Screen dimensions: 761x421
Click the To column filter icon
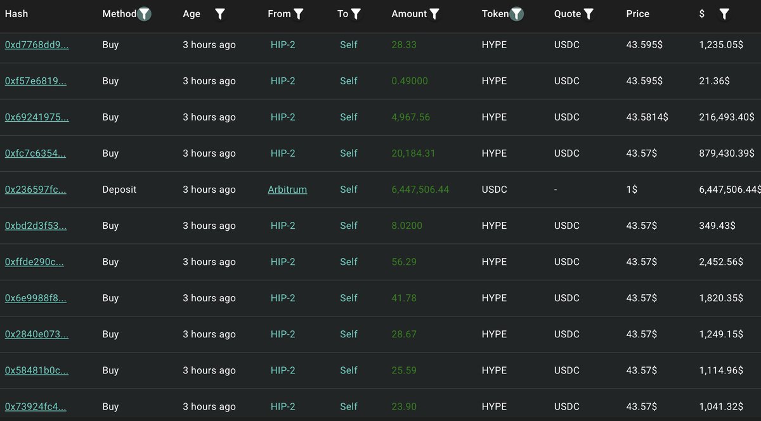click(356, 13)
